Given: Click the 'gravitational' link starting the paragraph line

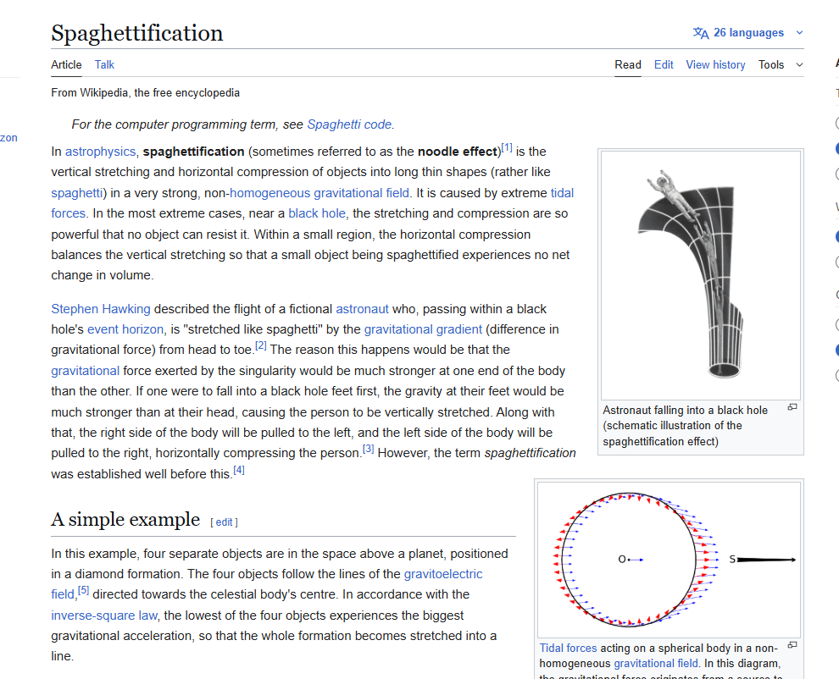Looking at the screenshot, I should (85, 371).
